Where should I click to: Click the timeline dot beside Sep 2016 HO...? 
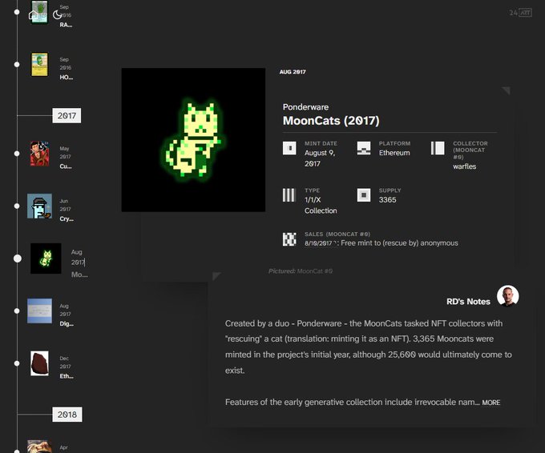(x=17, y=65)
